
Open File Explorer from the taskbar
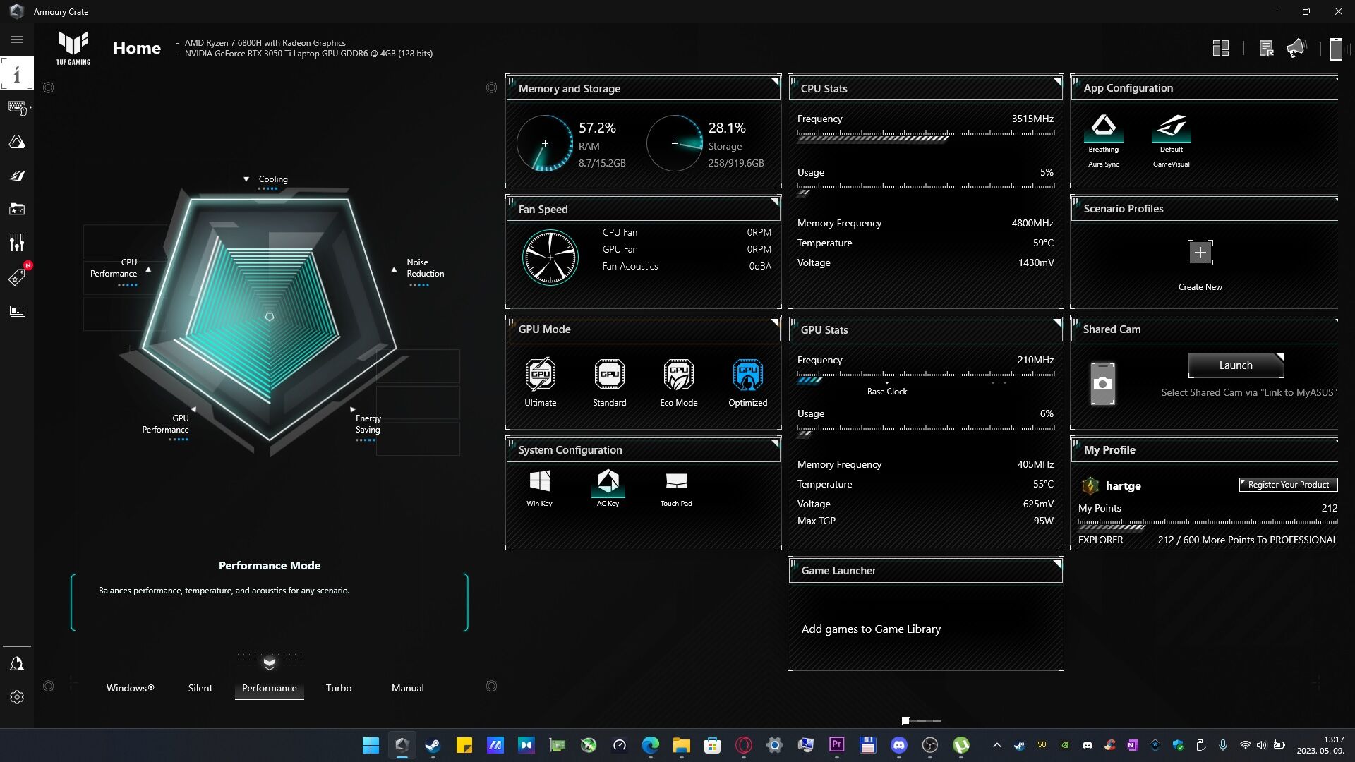click(681, 745)
